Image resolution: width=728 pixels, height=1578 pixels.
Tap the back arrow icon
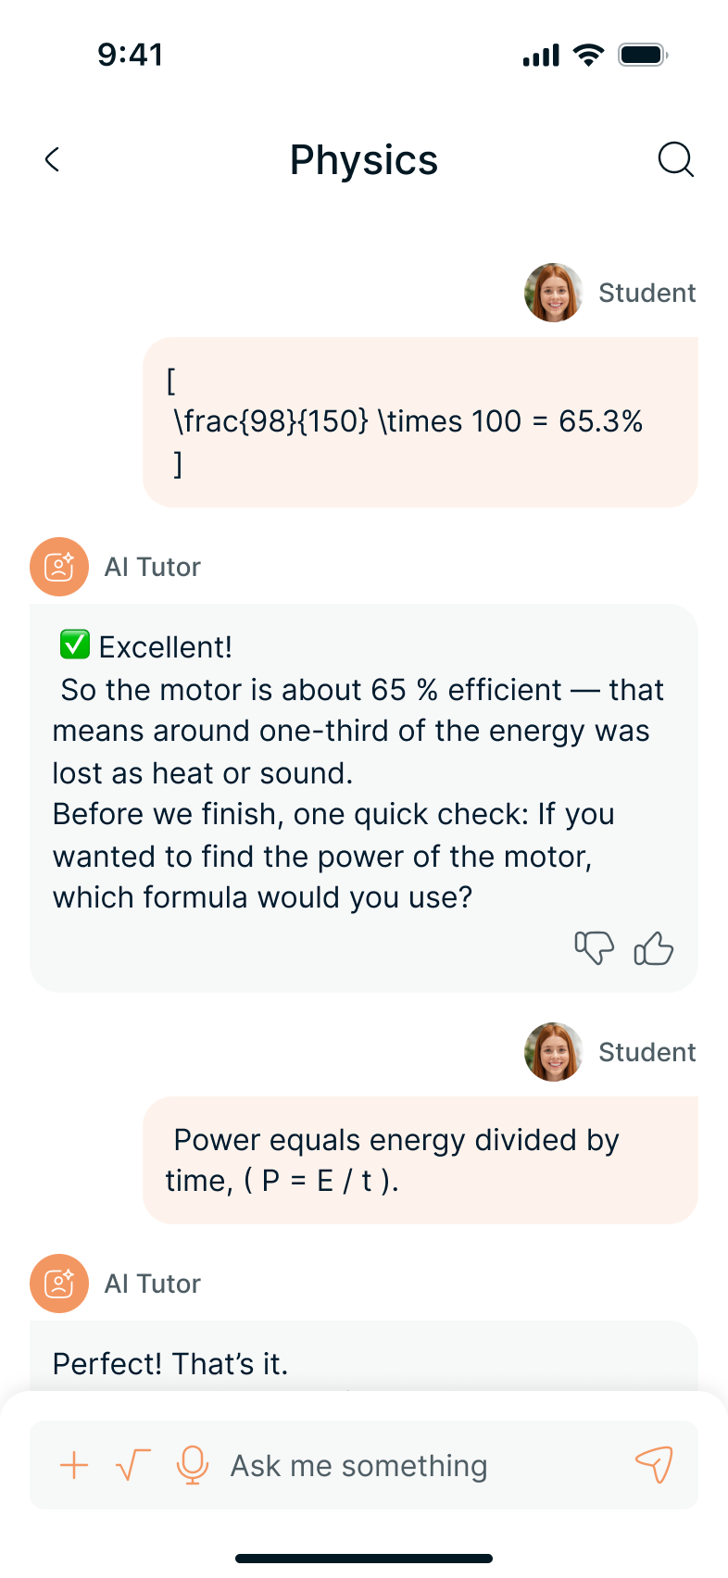53,159
